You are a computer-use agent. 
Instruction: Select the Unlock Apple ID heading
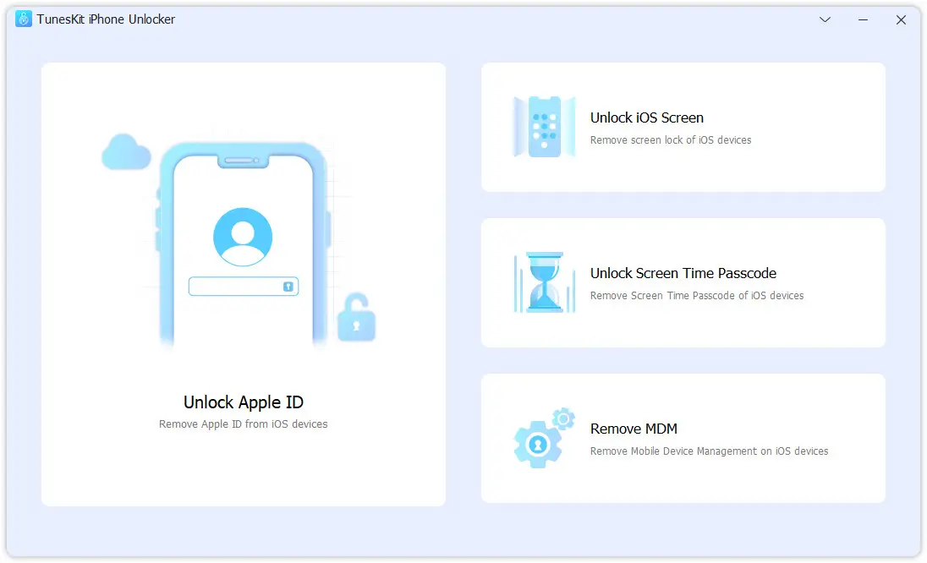point(244,402)
